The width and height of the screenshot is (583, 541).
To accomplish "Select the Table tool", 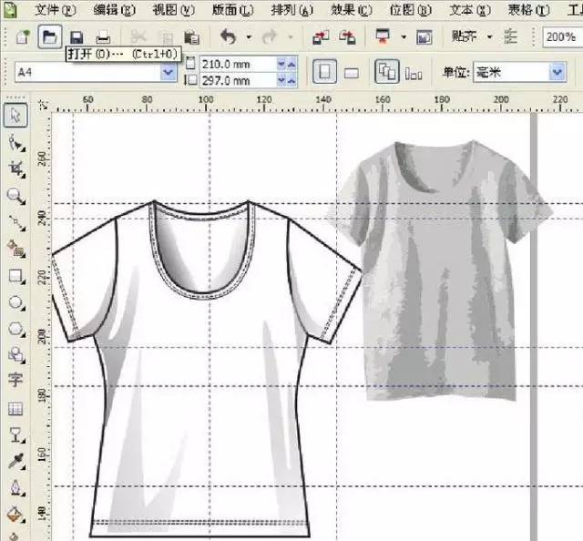I will (15, 409).
